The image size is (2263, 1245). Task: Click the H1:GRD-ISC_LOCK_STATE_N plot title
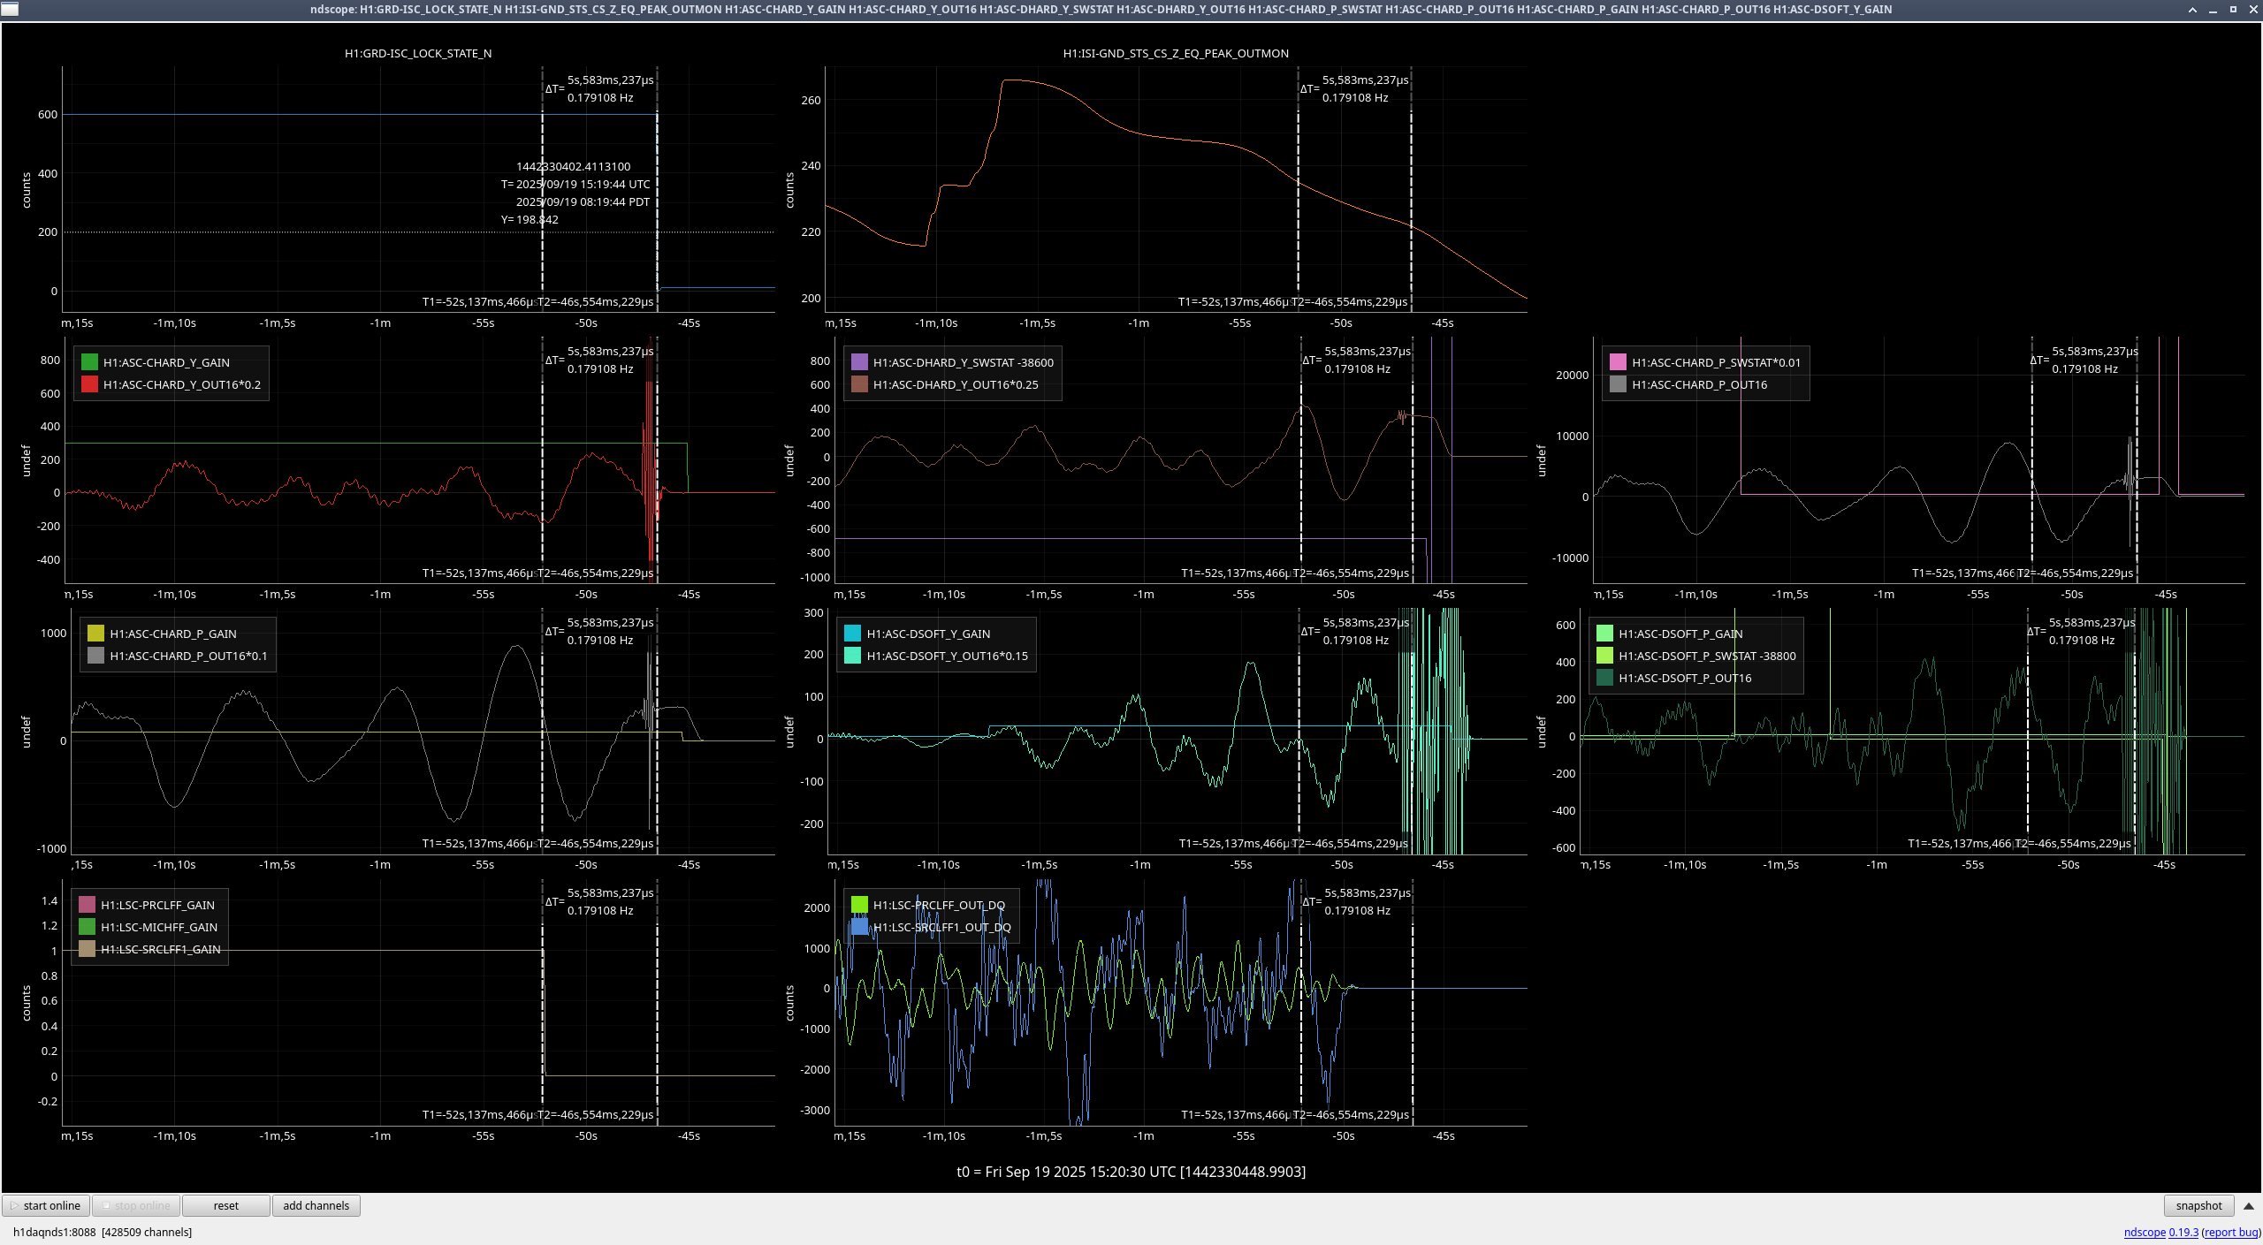tap(417, 53)
